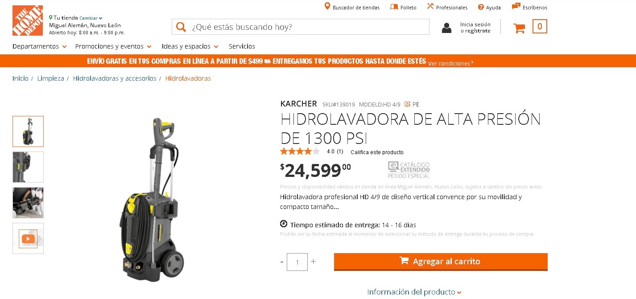Open the Servicios menu item
The height and width of the screenshot is (299, 636).
pyautogui.click(x=242, y=46)
